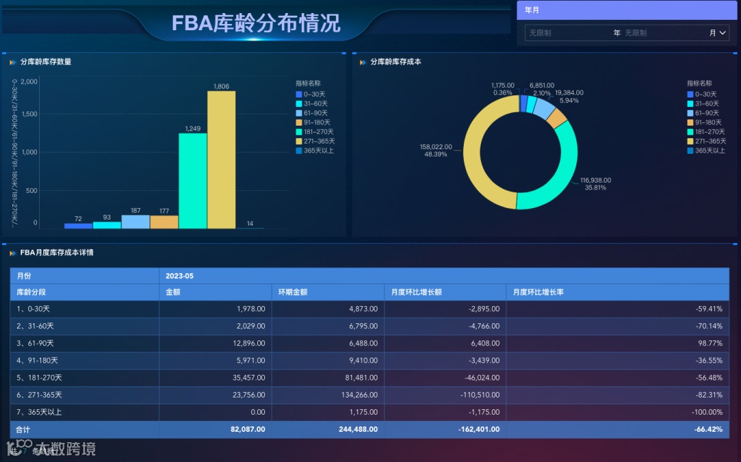Click the double-arrow icon beside 分库龄库存数量 title
Viewport: 741px width, 462px height.
tap(14, 61)
